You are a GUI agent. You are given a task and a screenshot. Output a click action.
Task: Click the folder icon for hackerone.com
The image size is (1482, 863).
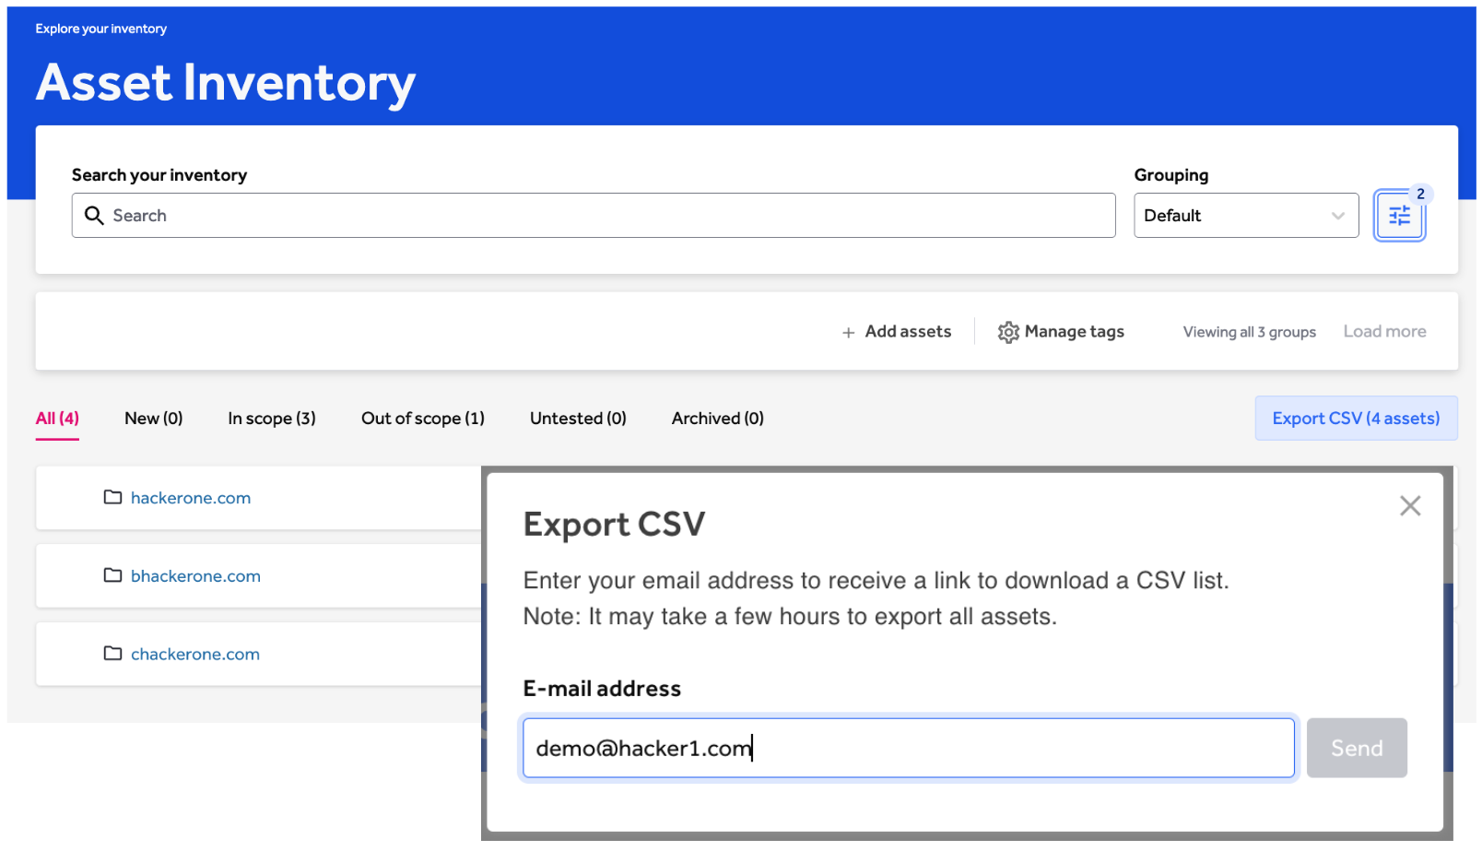tap(113, 498)
